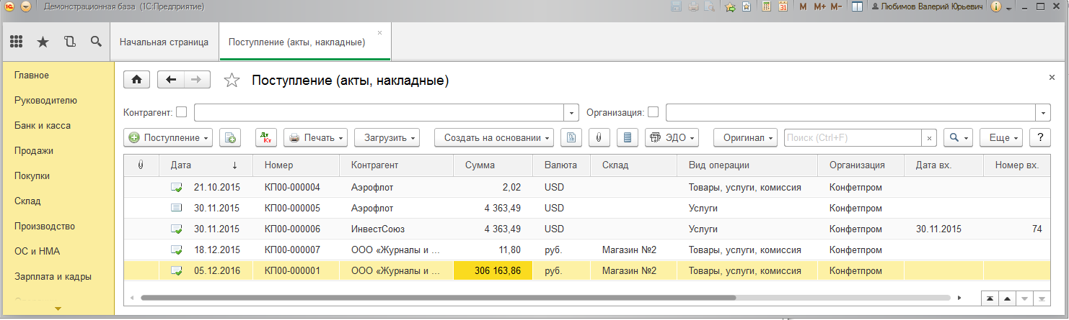This screenshot has width=1069, height=320.
Task: Expand the Организация filter dropdown arrow
Action: click(x=1043, y=113)
